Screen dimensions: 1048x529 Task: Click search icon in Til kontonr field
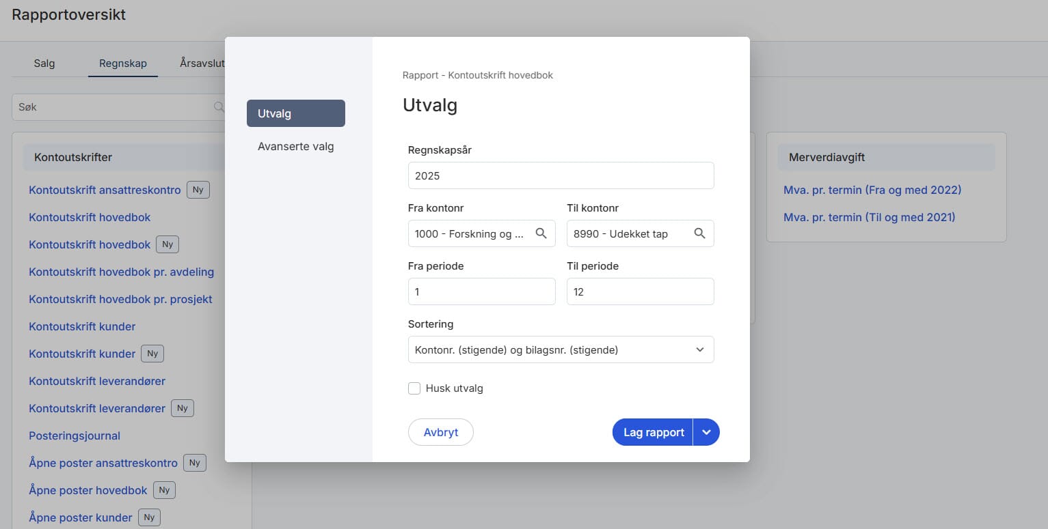tap(699, 233)
